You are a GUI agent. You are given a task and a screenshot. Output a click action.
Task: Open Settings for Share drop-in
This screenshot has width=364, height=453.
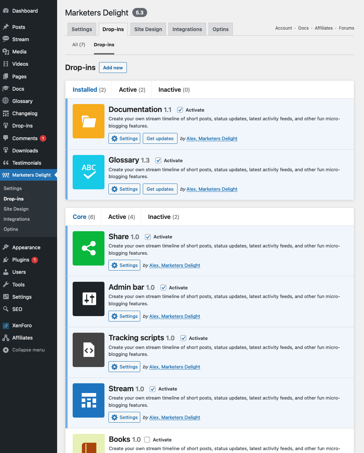pyautogui.click(x=124, y=265)
